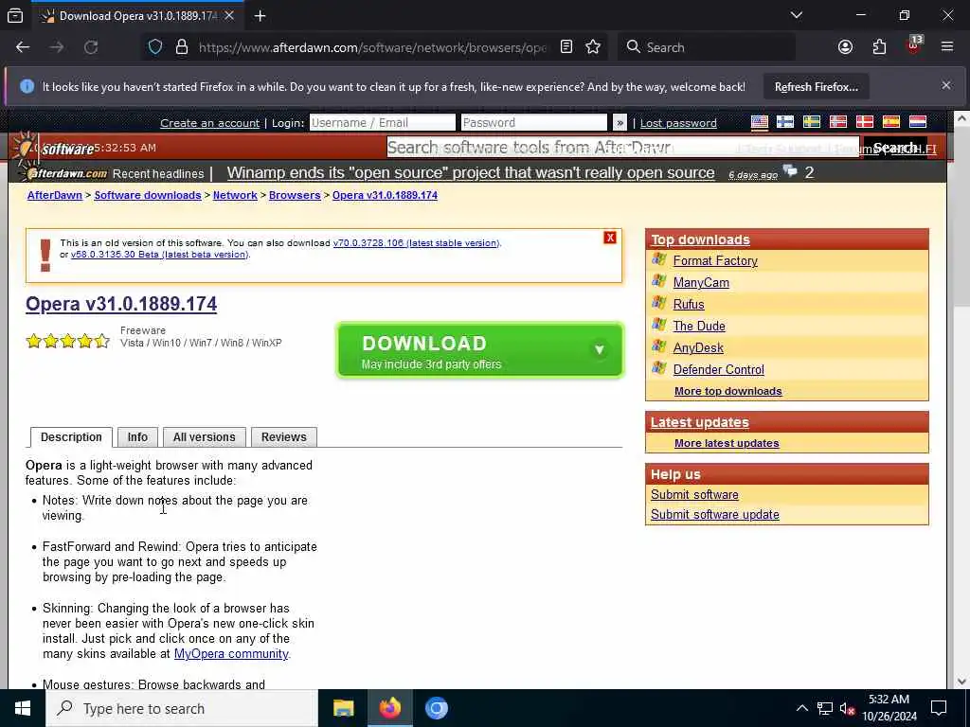Image resolution: width=970 pixels, height=727 pixels.
Task: Submit login with arrow button
Action: click(x=620, y=122)
